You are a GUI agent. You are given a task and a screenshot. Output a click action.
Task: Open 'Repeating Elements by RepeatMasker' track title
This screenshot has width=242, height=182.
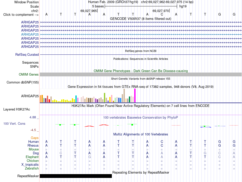tap(141, 172)
